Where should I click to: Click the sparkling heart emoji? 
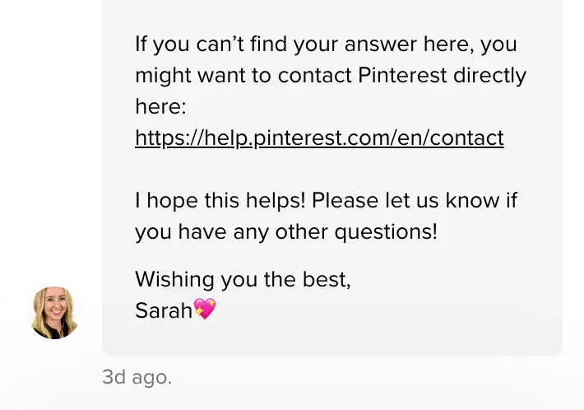[204, 310]
